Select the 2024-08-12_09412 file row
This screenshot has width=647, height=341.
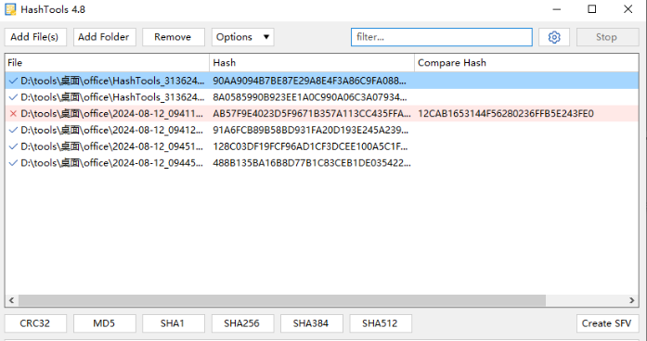coord(322,130)
